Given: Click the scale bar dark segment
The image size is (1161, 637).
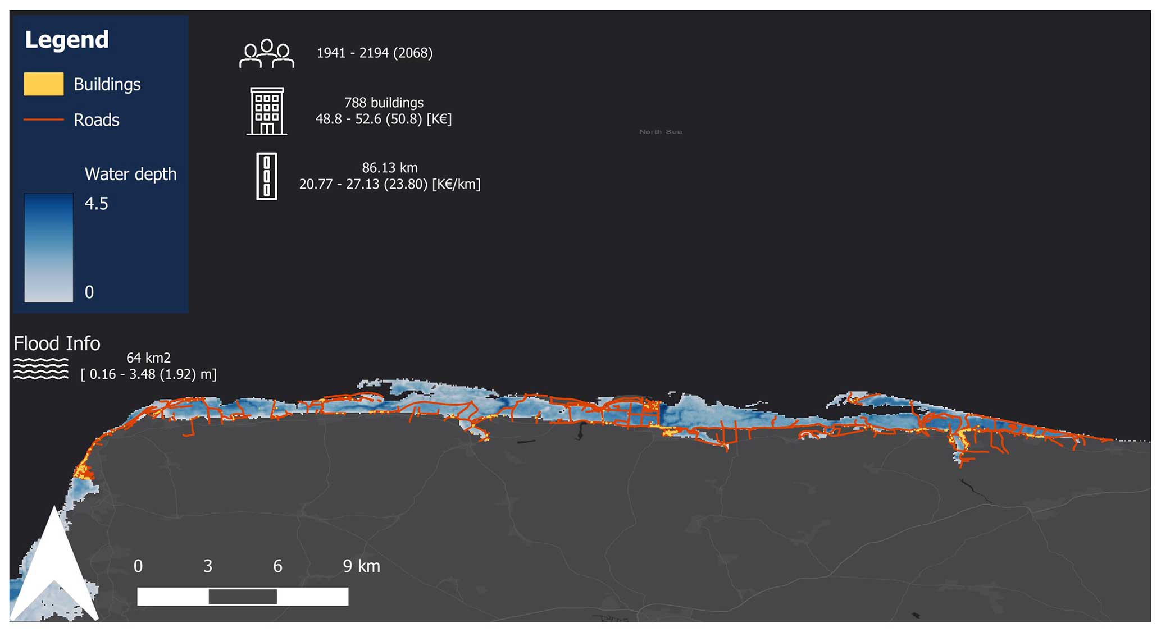Looking at the screenshot, I should tap(243, 597).
